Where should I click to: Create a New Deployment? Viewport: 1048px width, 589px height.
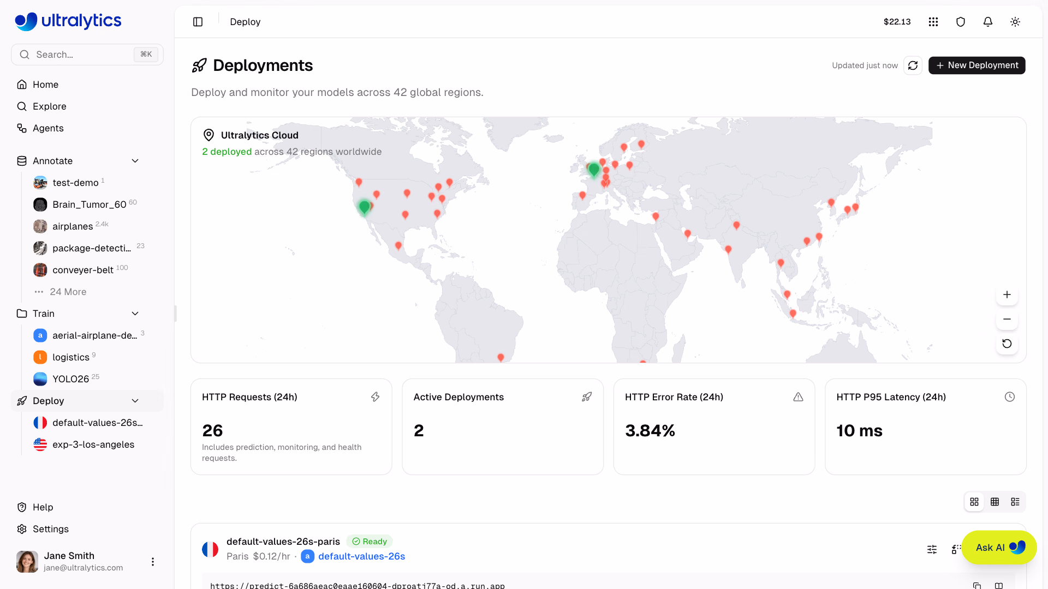coord(977,65)
